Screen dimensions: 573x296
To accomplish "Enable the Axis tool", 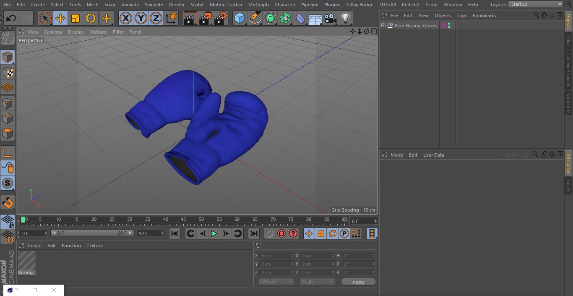I will (x=8, y=153).
